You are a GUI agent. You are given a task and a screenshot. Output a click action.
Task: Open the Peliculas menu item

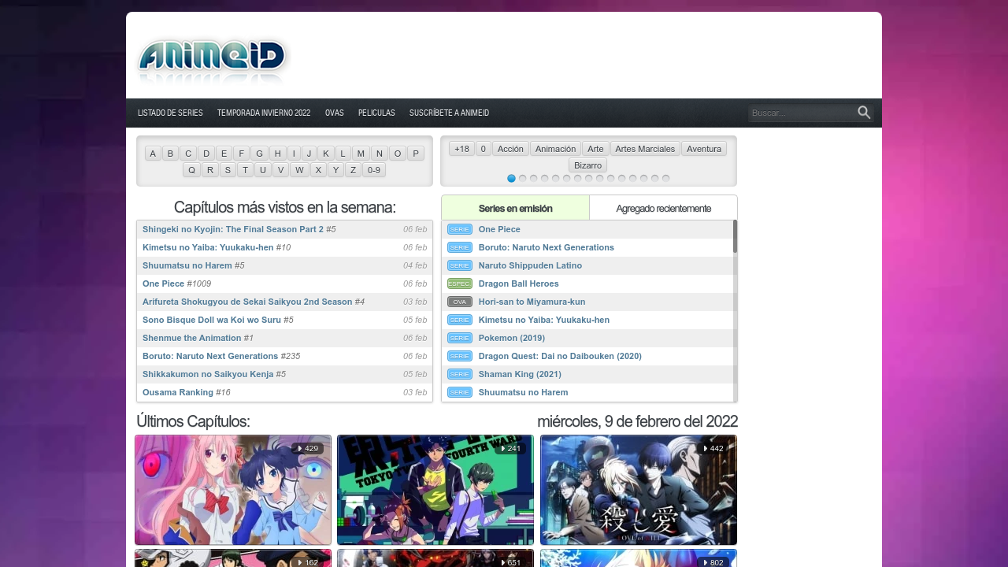376,113
